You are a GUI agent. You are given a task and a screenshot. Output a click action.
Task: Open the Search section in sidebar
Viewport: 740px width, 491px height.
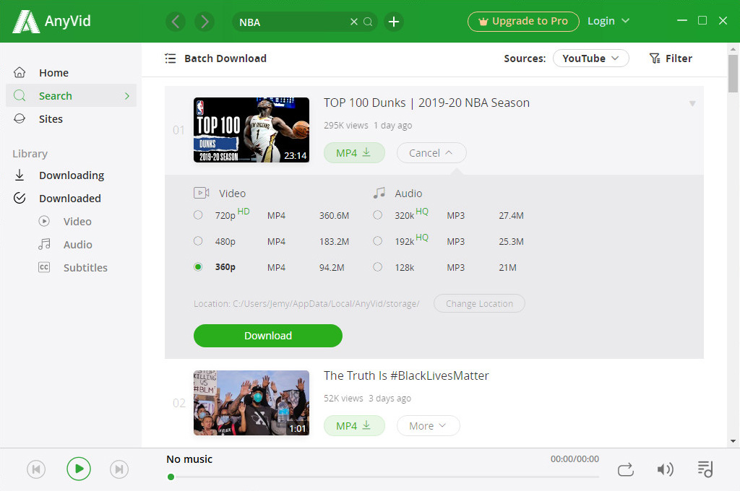pos(71,96)
